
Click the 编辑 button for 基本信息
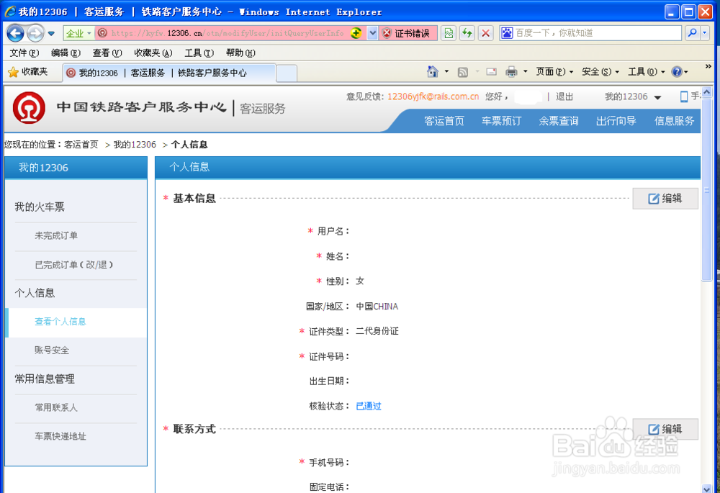click(x=665, y=199)
